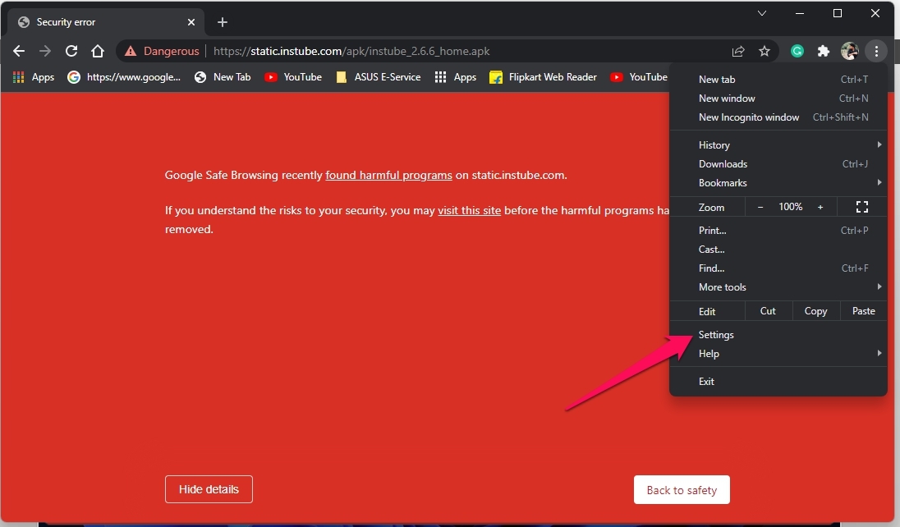Open Settings from the Chrome menu

(716, 335)
